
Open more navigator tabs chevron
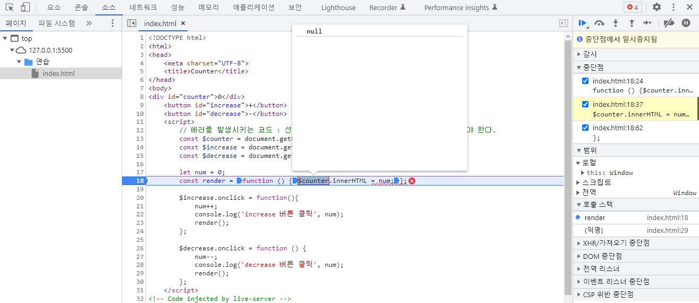click(89, 23)
